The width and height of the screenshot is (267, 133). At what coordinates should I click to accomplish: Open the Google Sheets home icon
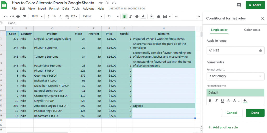point(4,5)
